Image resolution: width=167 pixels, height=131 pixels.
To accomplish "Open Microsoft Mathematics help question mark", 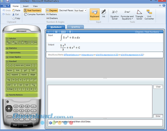I will 164,5.
